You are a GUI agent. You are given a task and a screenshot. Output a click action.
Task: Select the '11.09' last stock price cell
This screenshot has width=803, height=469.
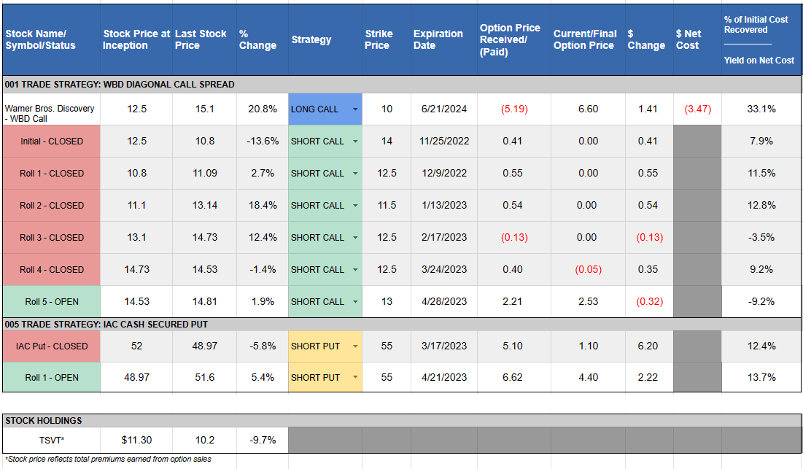point(204,174)
